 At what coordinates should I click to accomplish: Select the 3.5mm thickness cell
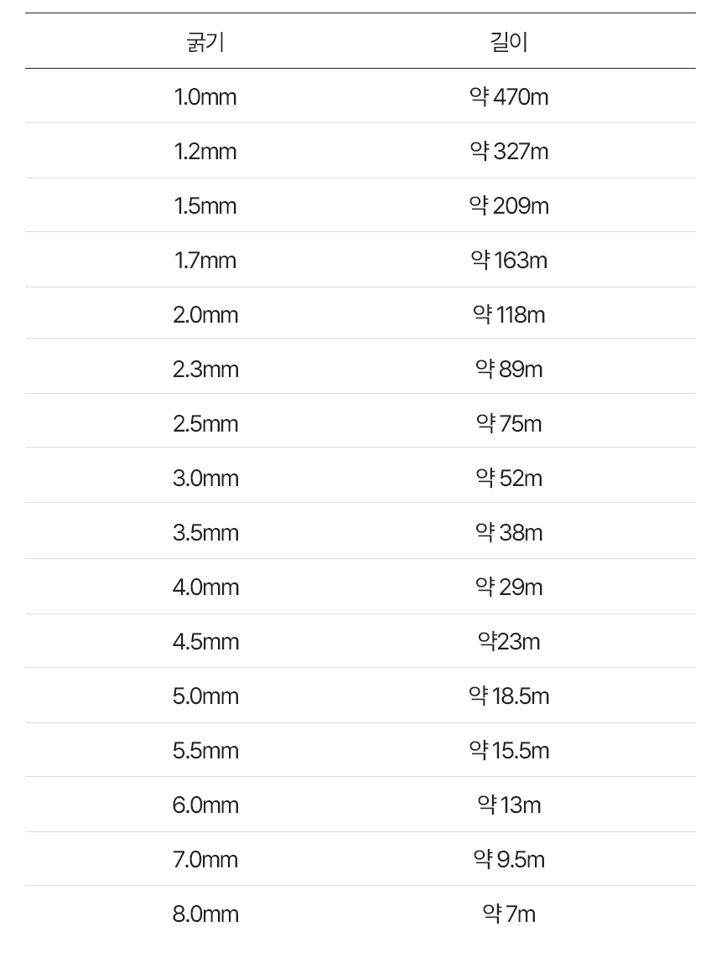click(x=205, y=533)
